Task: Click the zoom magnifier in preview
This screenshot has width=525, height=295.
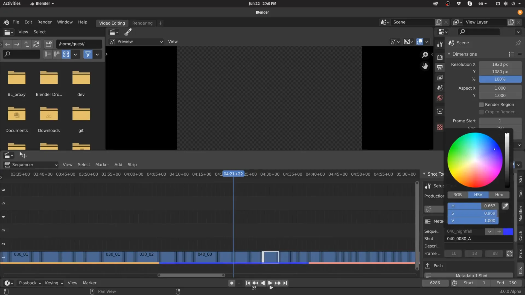Action: (425, 55)
